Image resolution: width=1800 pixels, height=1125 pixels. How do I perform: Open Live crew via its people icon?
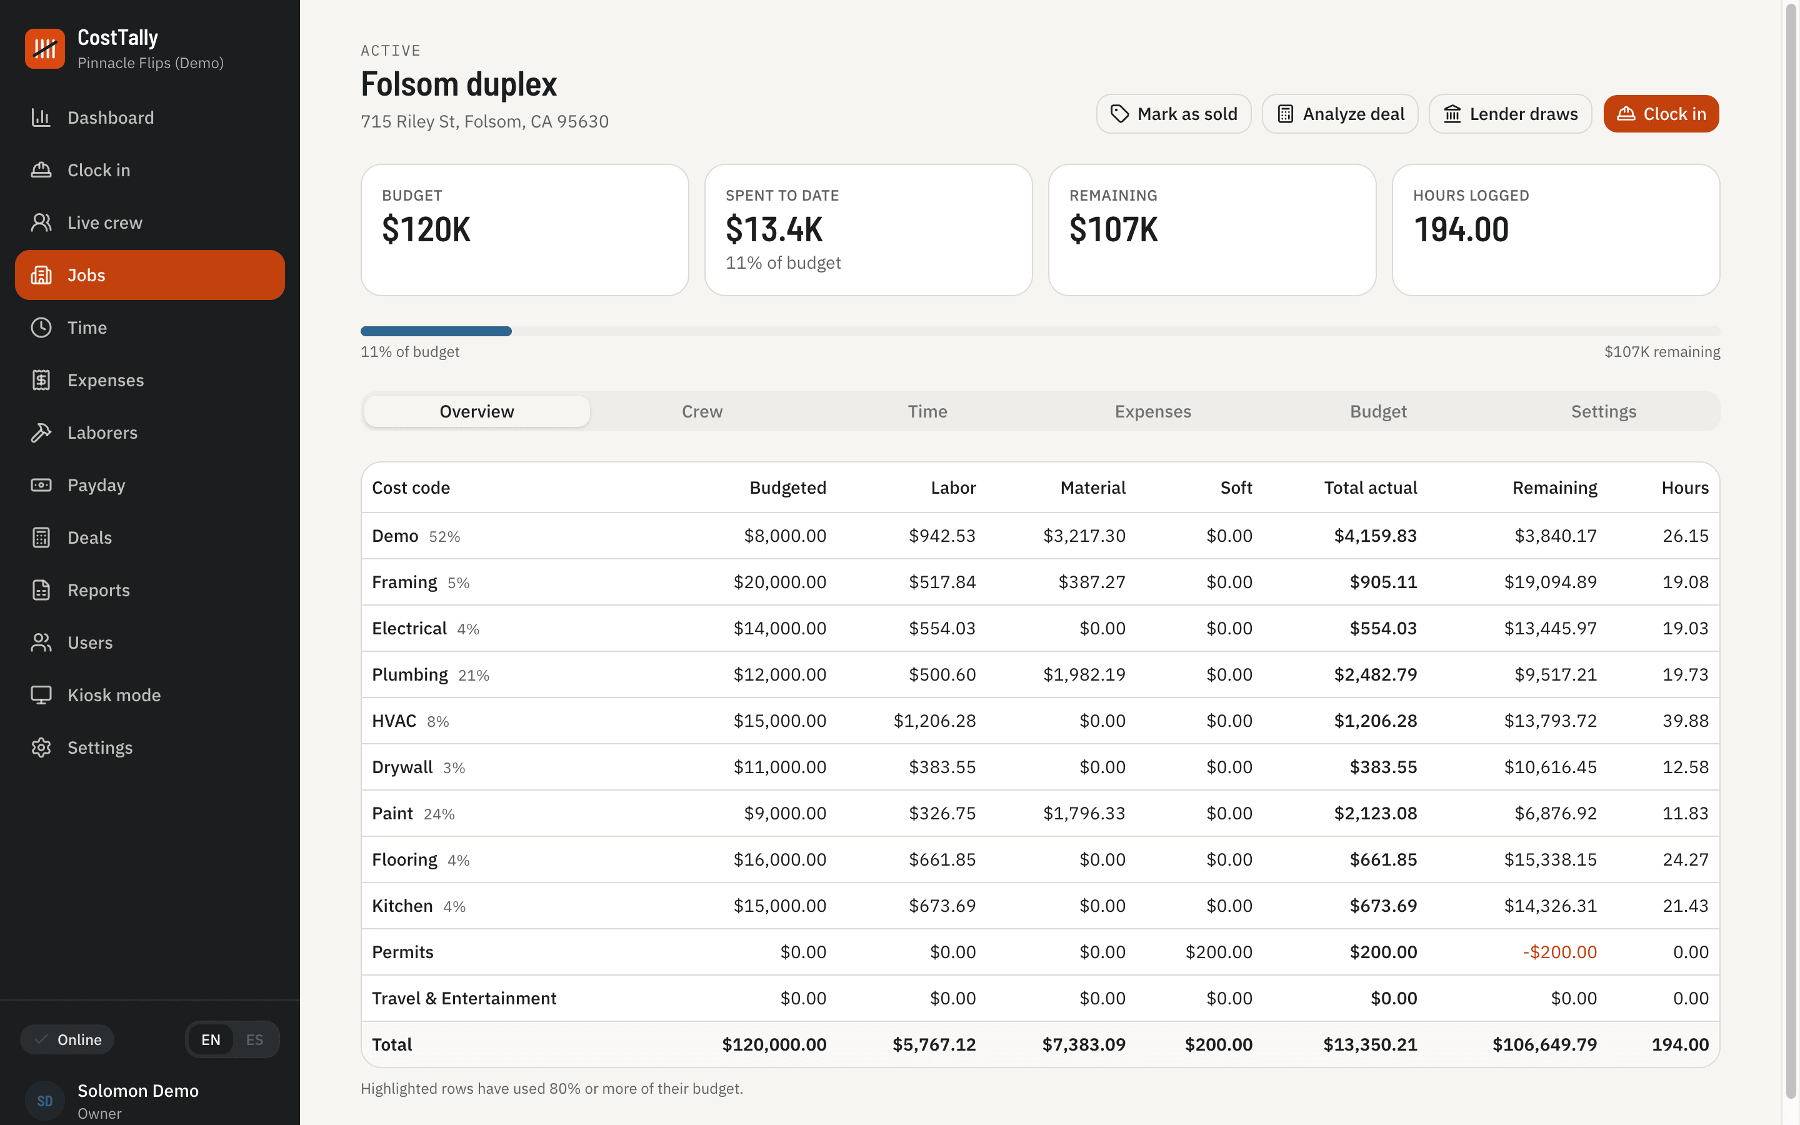click(41, 222)
